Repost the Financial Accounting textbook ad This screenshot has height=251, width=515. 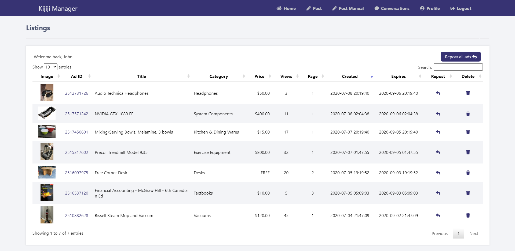coord(438,193)
